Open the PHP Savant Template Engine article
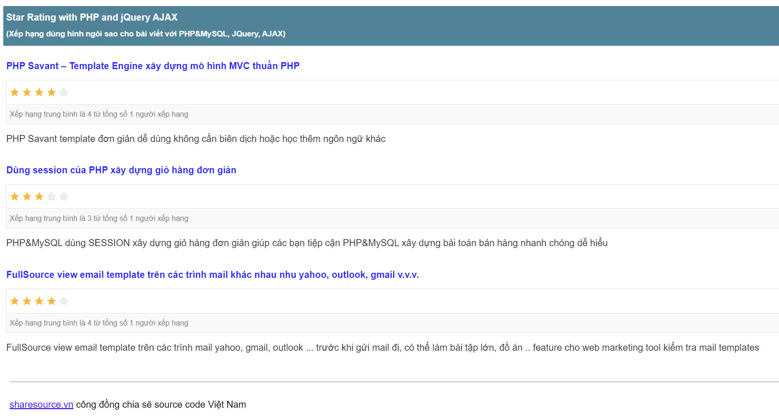Image resolution: width=779 pixels, height=418 pixels. [153, 66]
